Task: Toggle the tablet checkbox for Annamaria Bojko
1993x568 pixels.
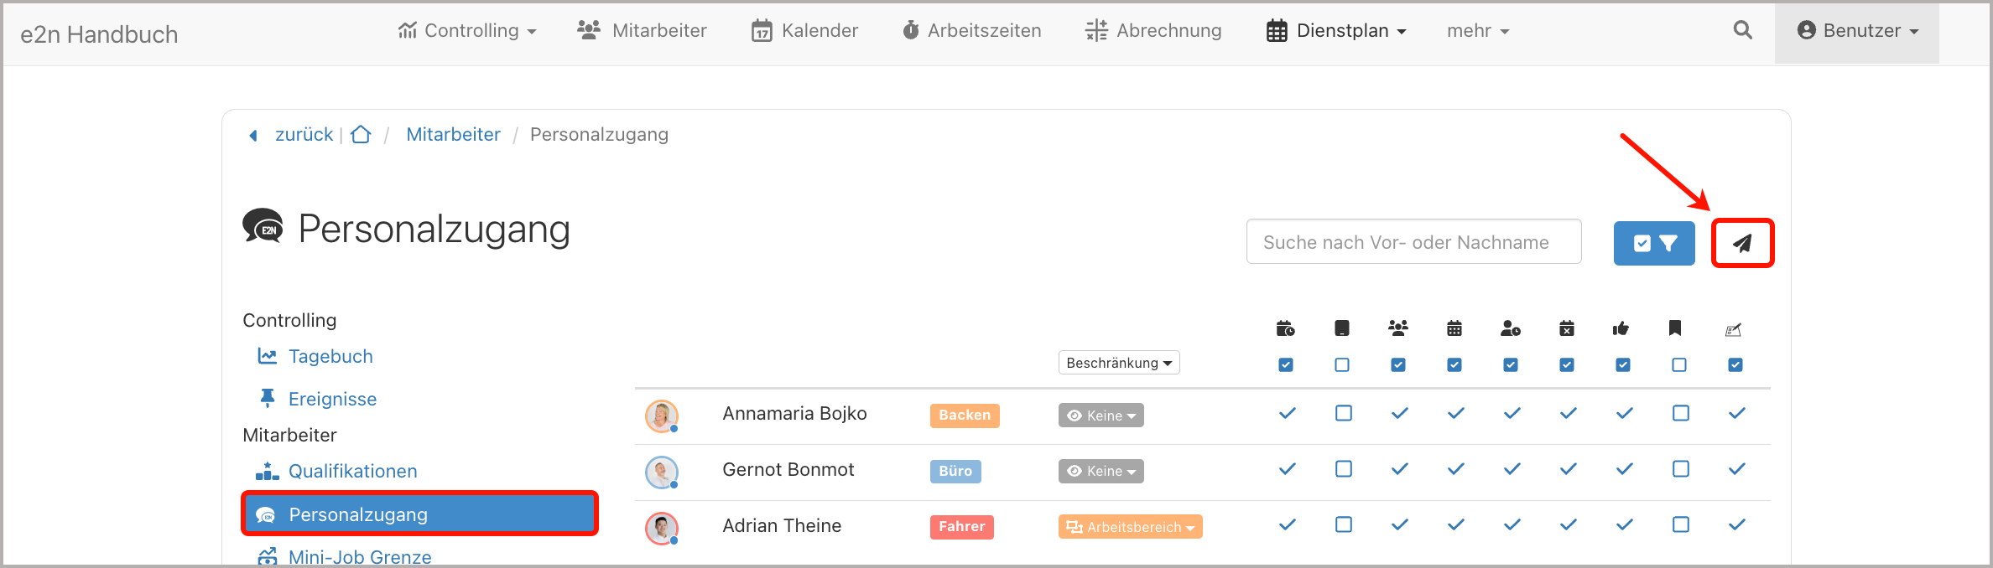Action: tap(1342, 413)
